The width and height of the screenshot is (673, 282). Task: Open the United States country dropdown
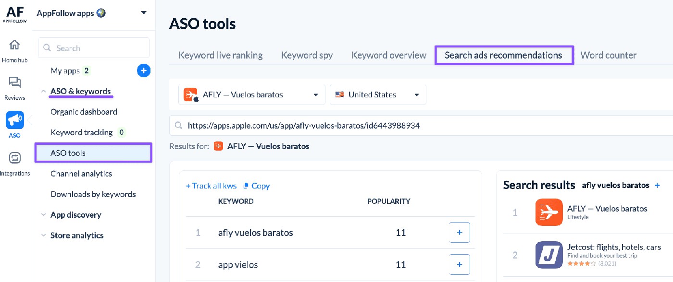pyautogui.click(x=378, y=94)
